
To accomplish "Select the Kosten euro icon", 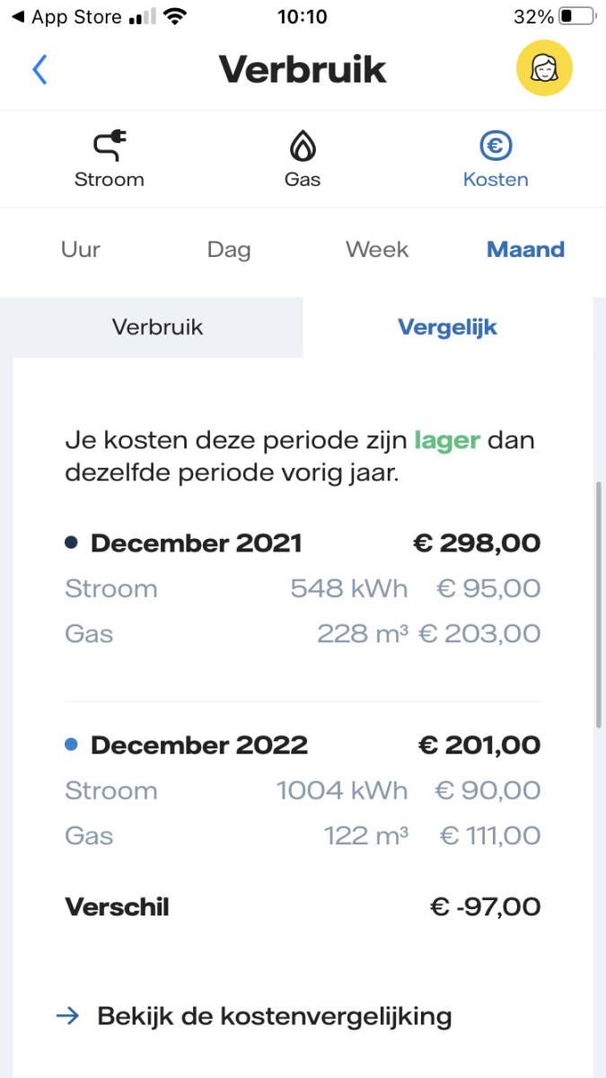I will click(x=496, y=146).
